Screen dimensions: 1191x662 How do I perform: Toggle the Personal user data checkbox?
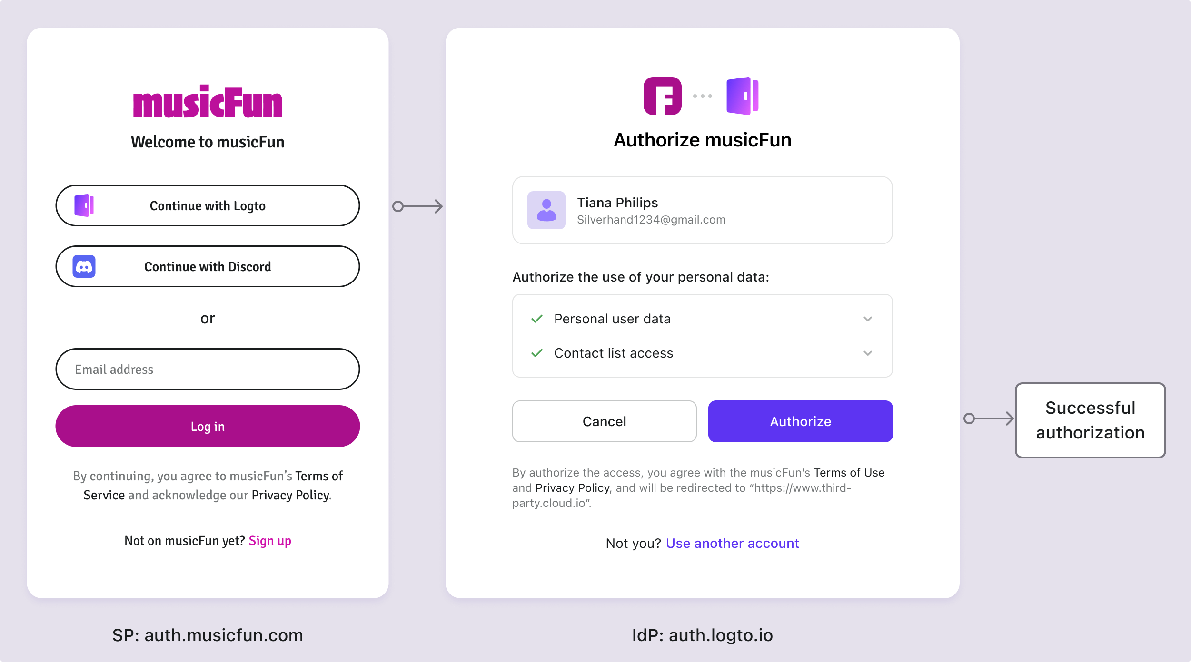click(538, 318)
